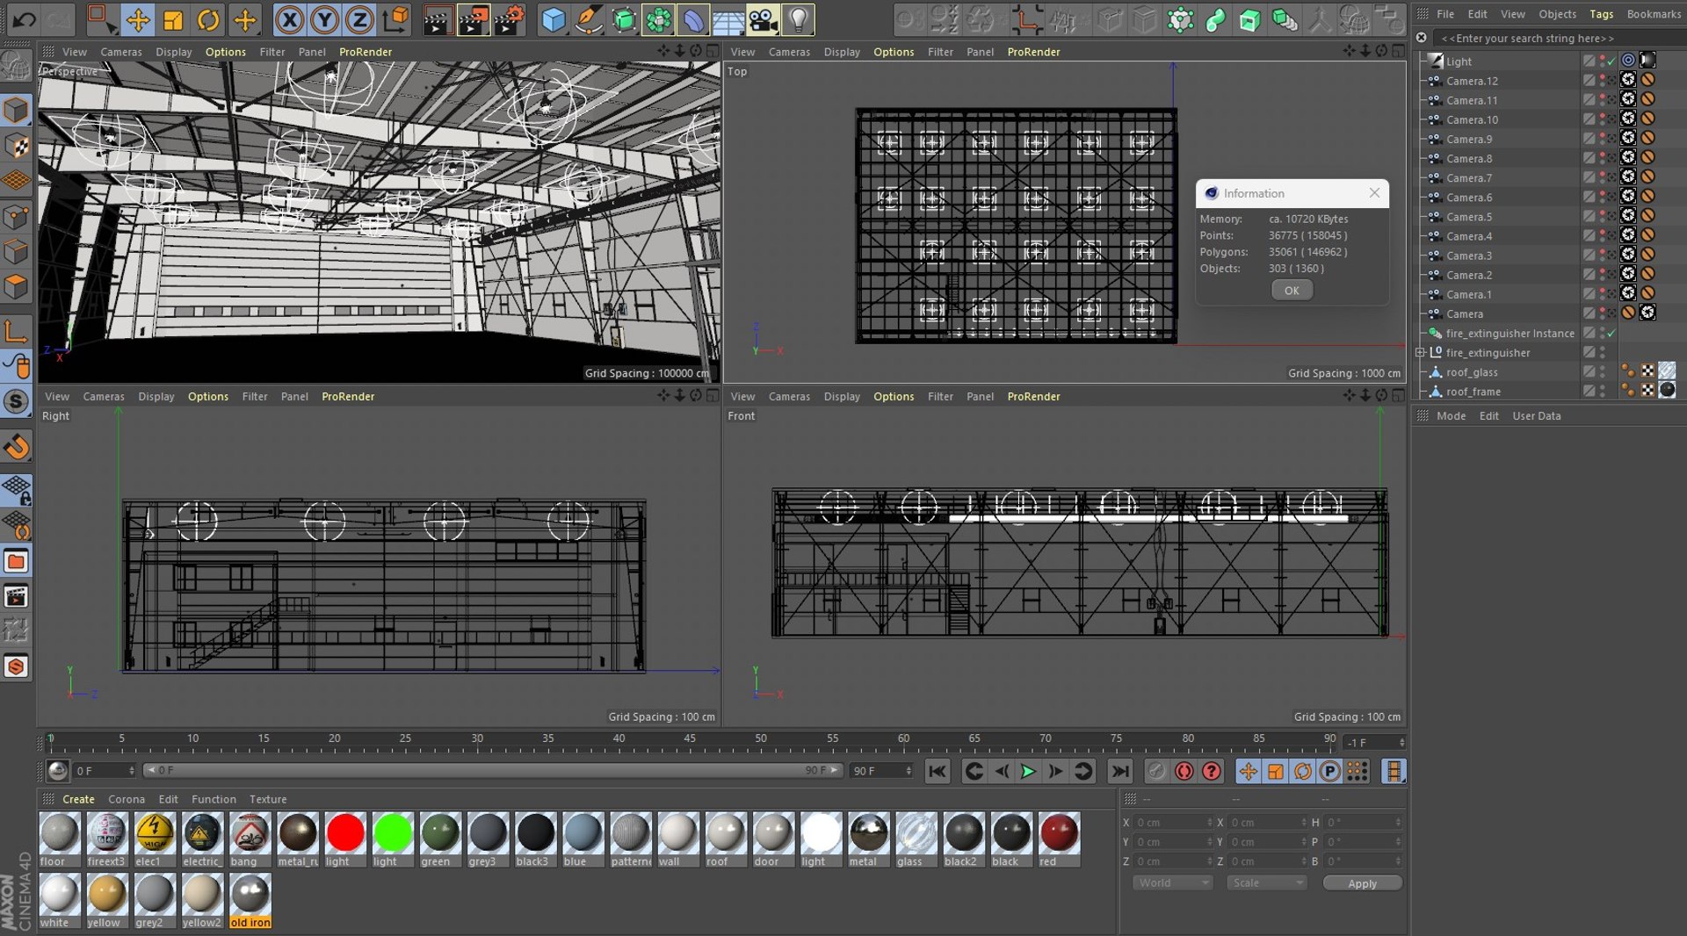Add a Light object from toolbar

(x=798, y=19)
